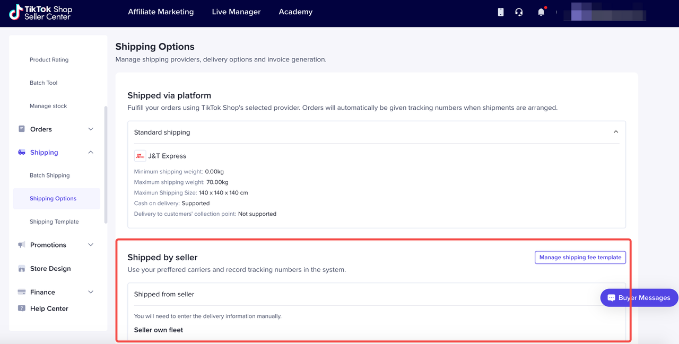Expand the Orders sidebar section
679x344 pixels.
click(91, 129)
